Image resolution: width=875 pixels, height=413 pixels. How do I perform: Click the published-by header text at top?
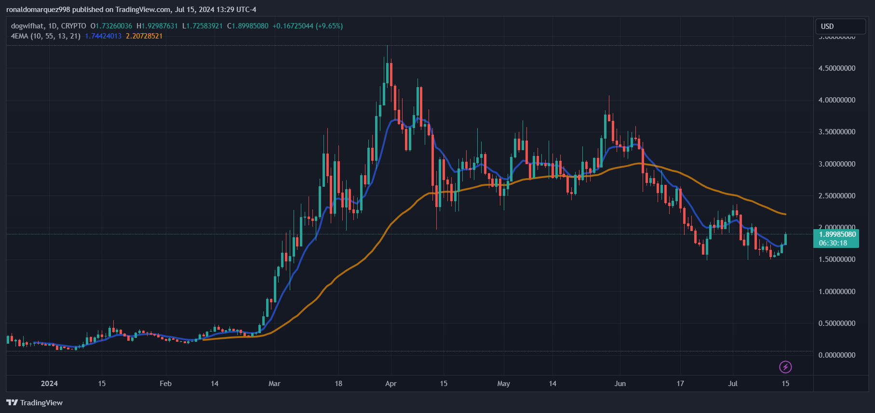point(131,10)
